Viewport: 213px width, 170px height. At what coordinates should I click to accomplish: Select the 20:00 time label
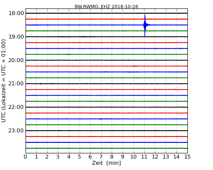click(x=16, y=60)
